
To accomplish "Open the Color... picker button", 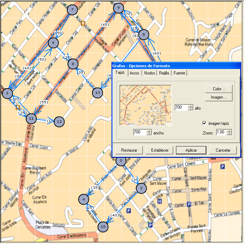I will click(218, 89).
